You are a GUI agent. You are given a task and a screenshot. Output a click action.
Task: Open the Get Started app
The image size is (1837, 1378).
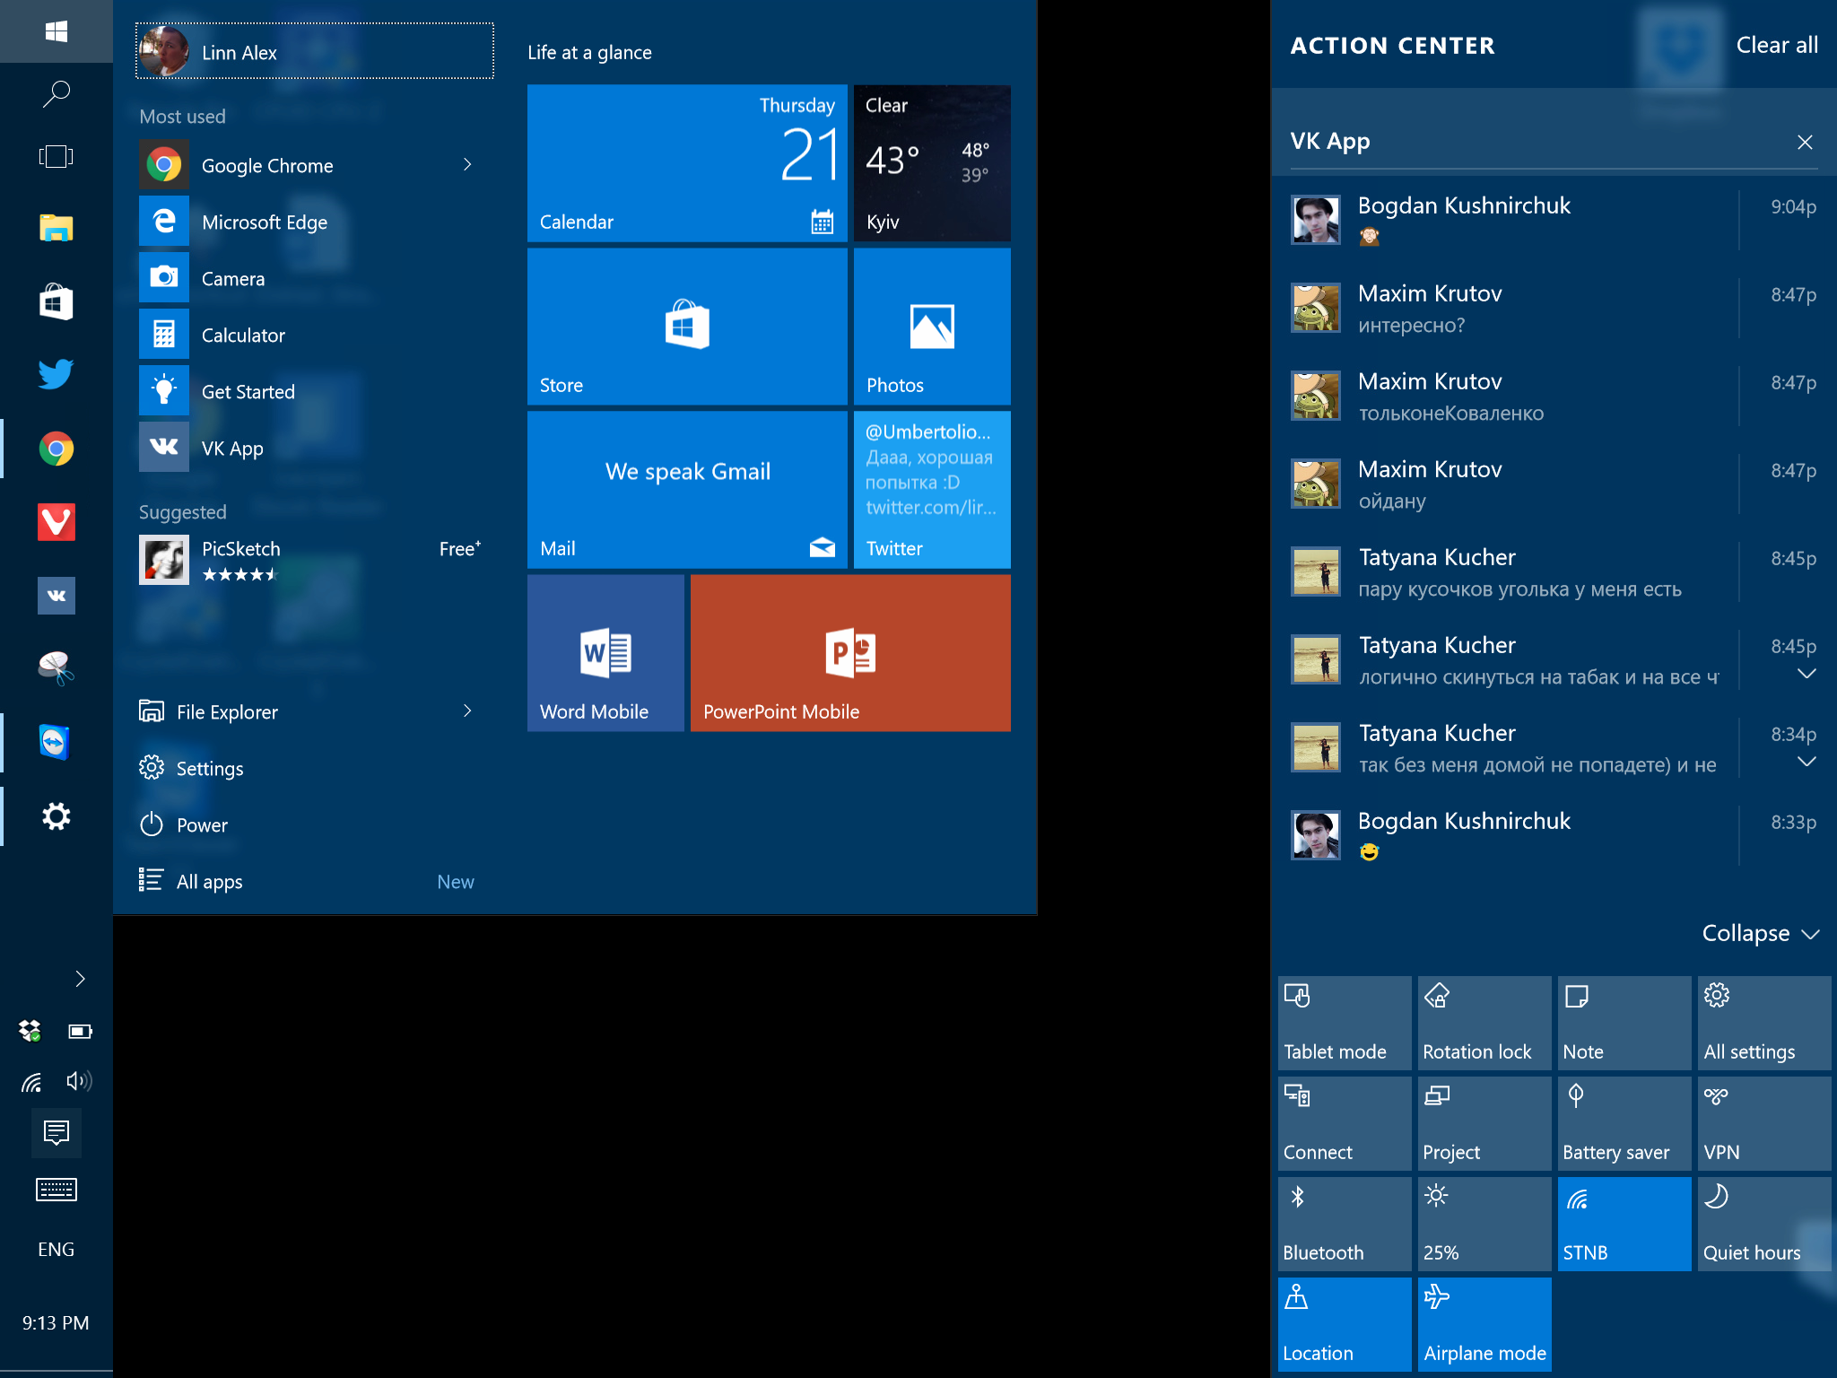point(316,391)
